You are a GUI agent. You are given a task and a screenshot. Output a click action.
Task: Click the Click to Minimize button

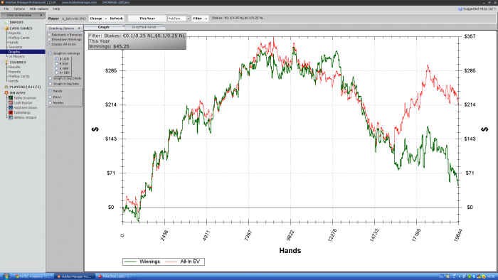23,15
